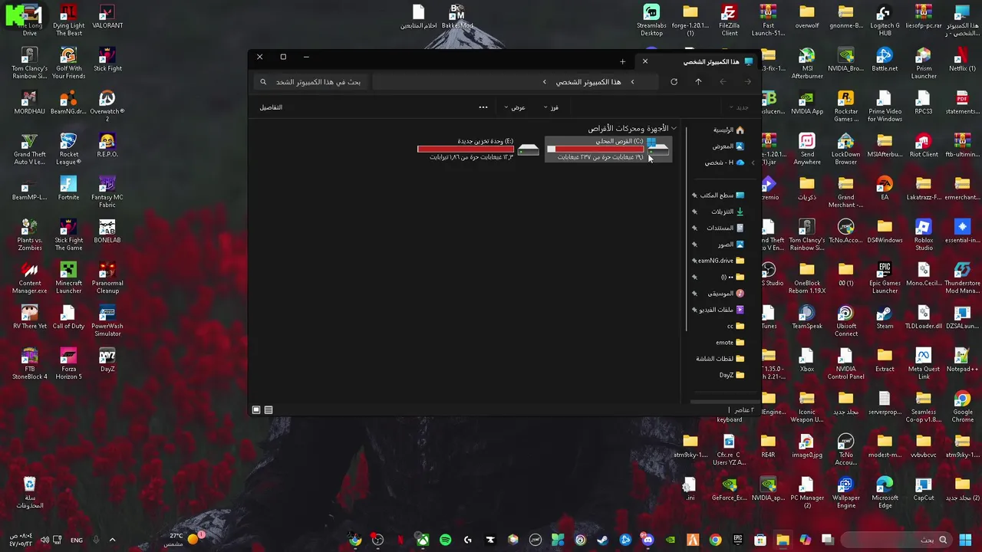The image size is (982, 552).
Task: Select the CapCut desktop shortcut
Action: pos(924,489)
